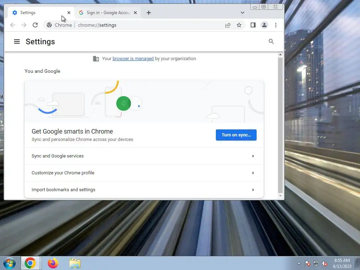Share this page using the share icon
The height and width of the screenshot is (270, 360).
click(x=228, y=25)
